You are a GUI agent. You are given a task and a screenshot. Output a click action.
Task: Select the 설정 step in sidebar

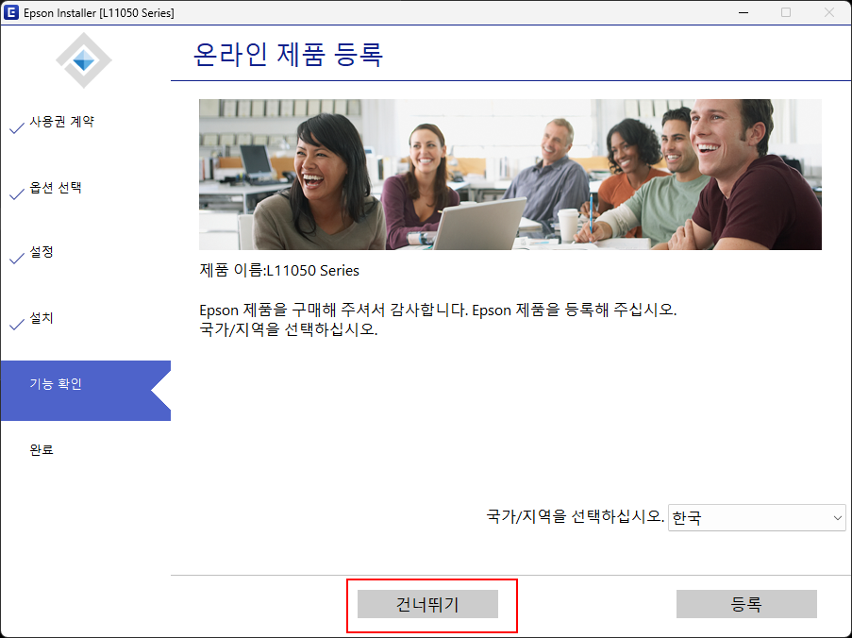[x=42, y=252]
